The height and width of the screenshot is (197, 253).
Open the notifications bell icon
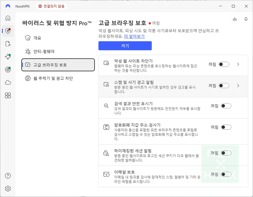click(x=246, y=19)
